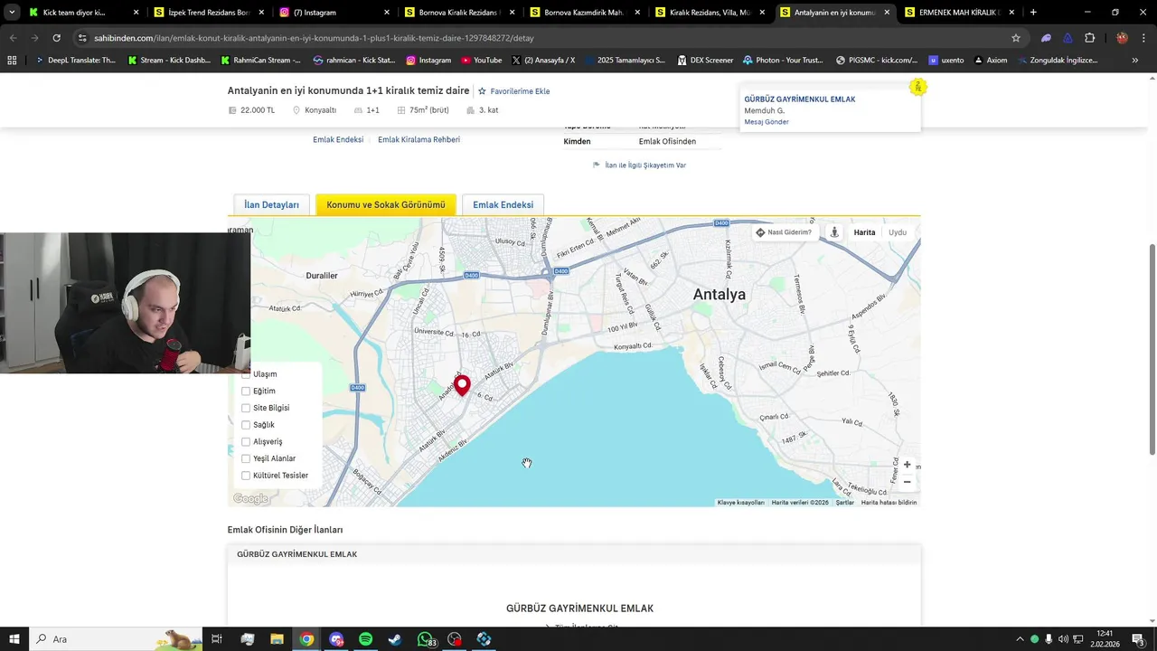This screenshot has height=651, width=1157.
Task: Open File Explorer from the taskbar
Action: click(x=277, y=639)
